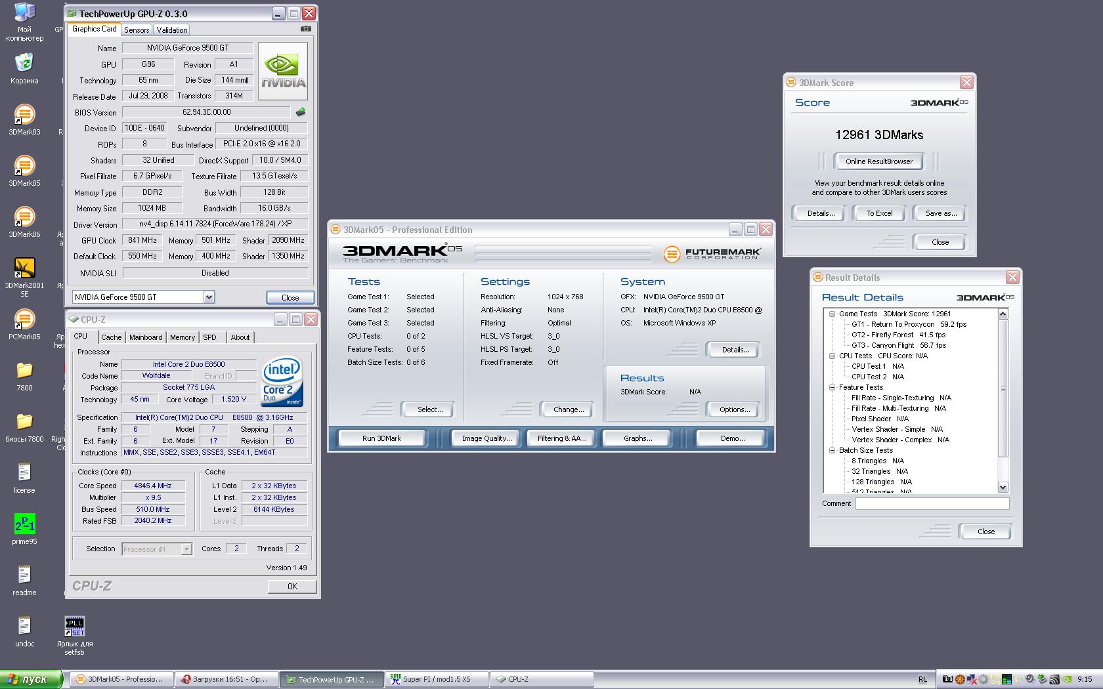
Task: Select GT2 - Firefly Forest result row
Action: point(898,335)
